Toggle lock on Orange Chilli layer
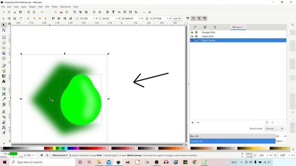 [196, 32]
